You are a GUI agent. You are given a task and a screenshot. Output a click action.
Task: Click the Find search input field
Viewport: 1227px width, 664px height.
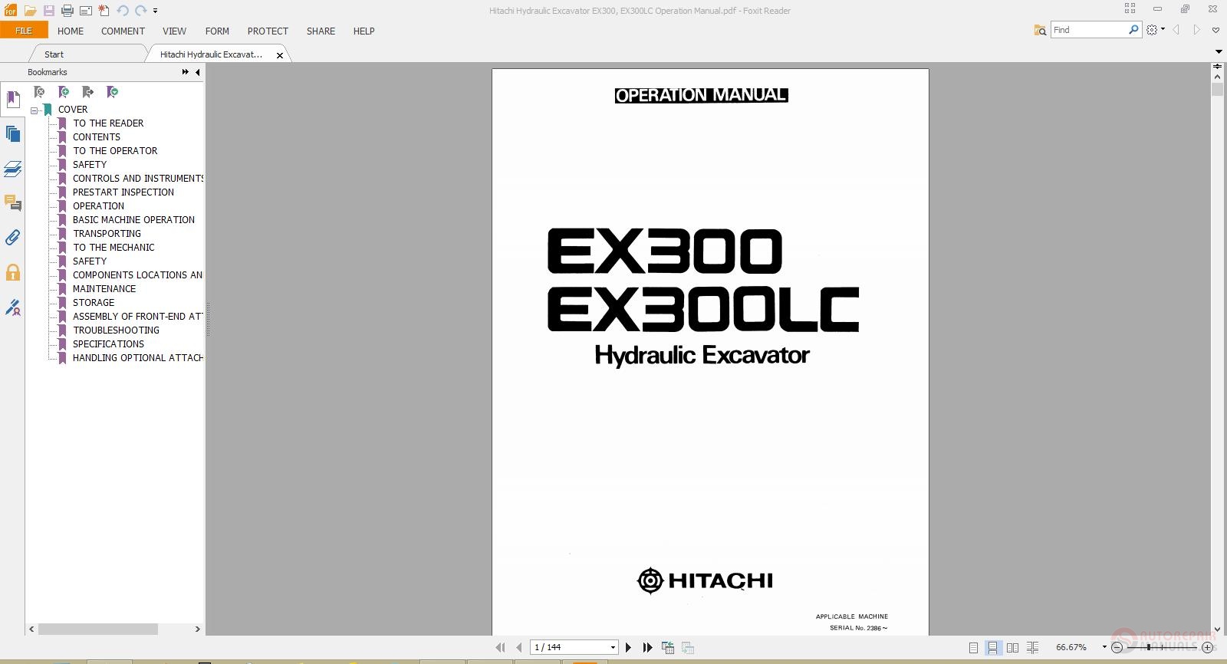tap(1088, 30)
